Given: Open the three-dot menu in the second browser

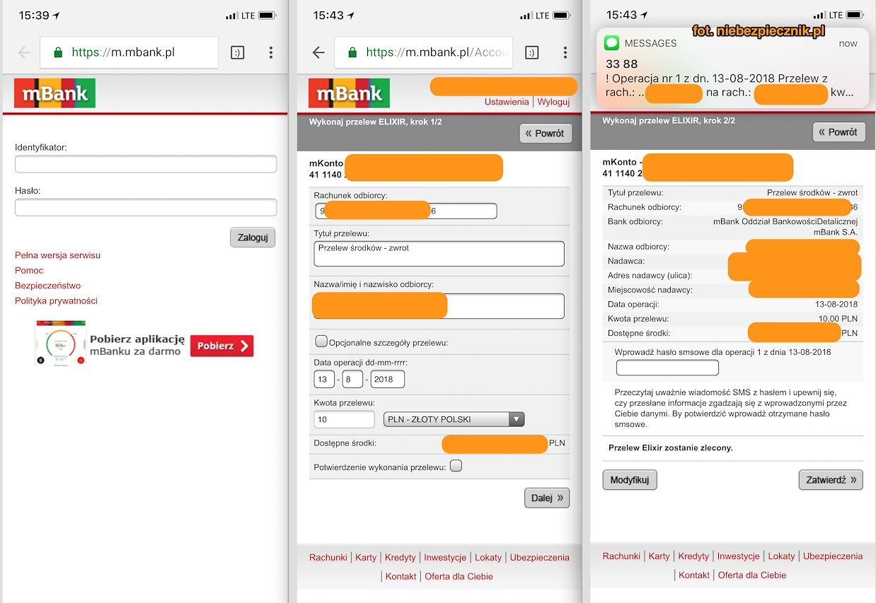Looking at the screenshot, I should [x=565, y=52].
